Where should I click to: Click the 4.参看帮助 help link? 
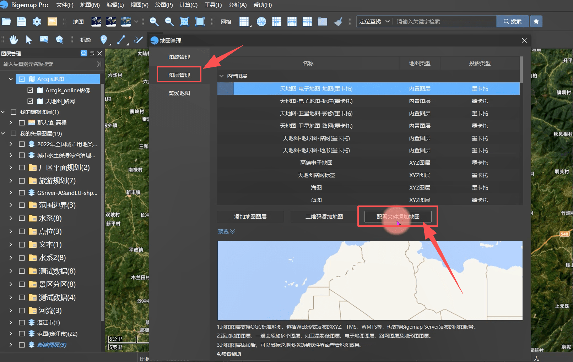(229, 354)
